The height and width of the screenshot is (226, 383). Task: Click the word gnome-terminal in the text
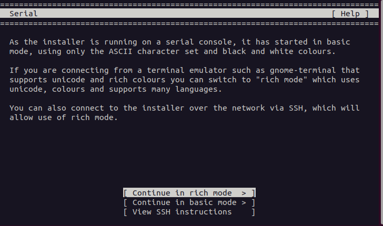click(307, 70)
